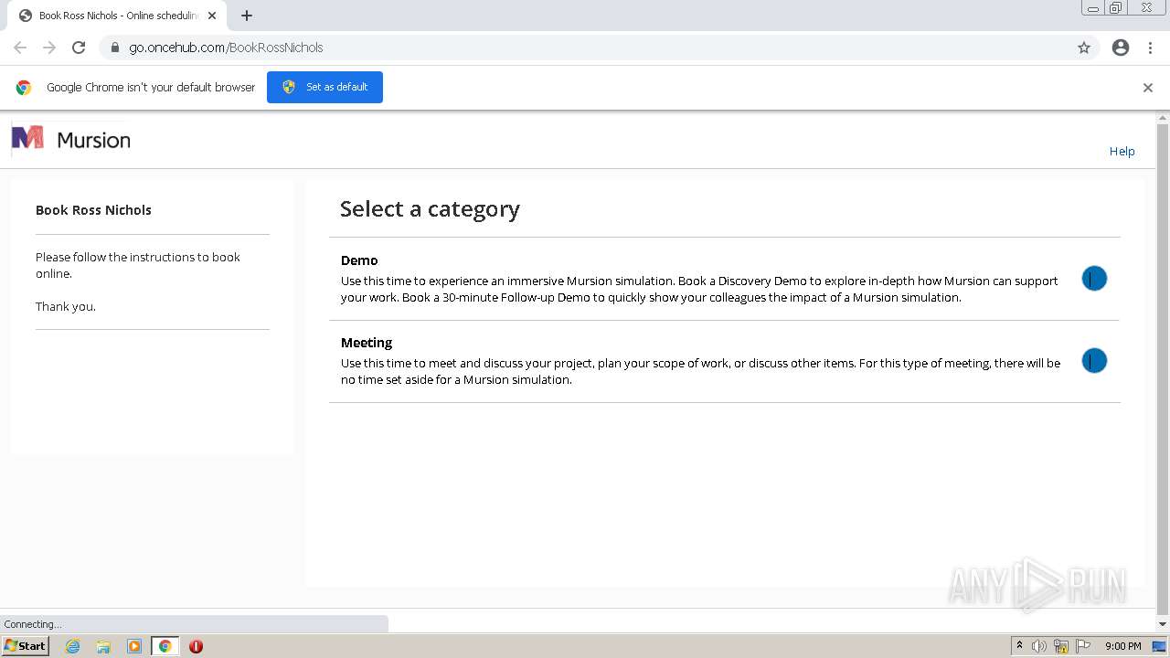The height and width of the screenshot is (658, 1170).
Task: Select the Demo category round button
Action: (1094, 279)
